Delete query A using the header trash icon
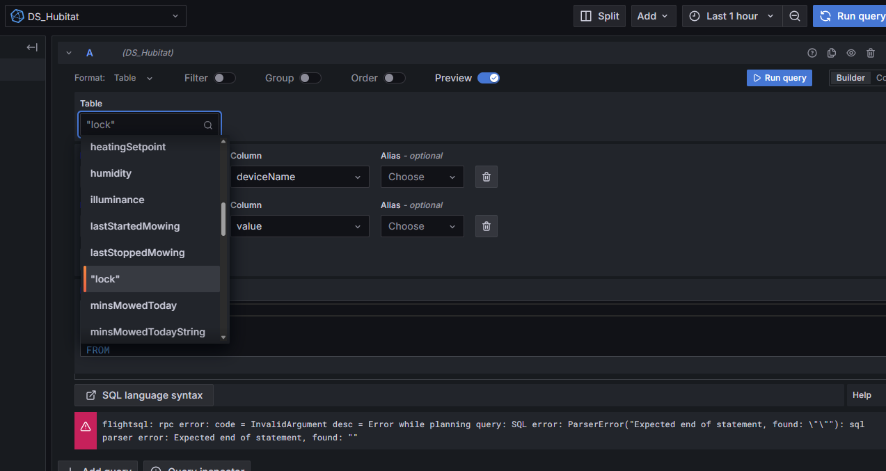The image size is (886, 471). tap(871, 53)
